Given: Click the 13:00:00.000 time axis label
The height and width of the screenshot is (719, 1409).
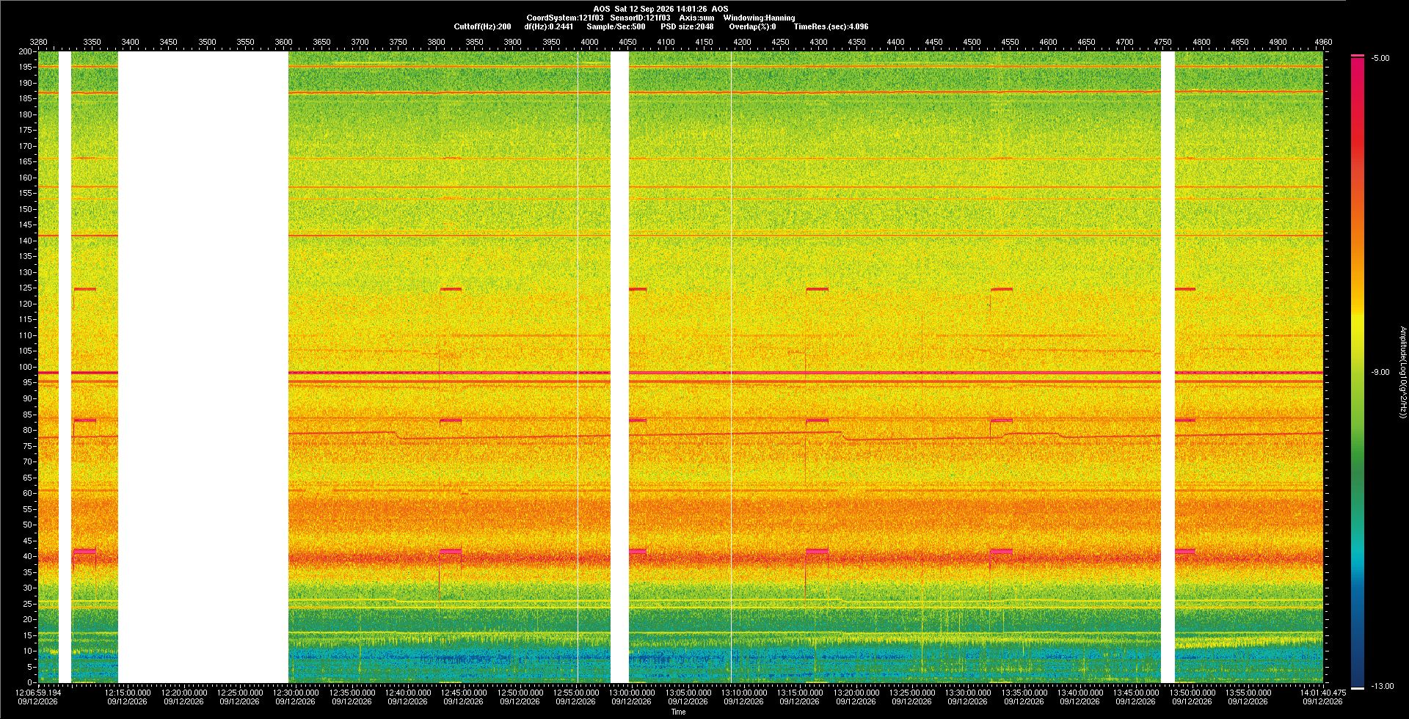Looking at the screenshot, I should point(633,693).
